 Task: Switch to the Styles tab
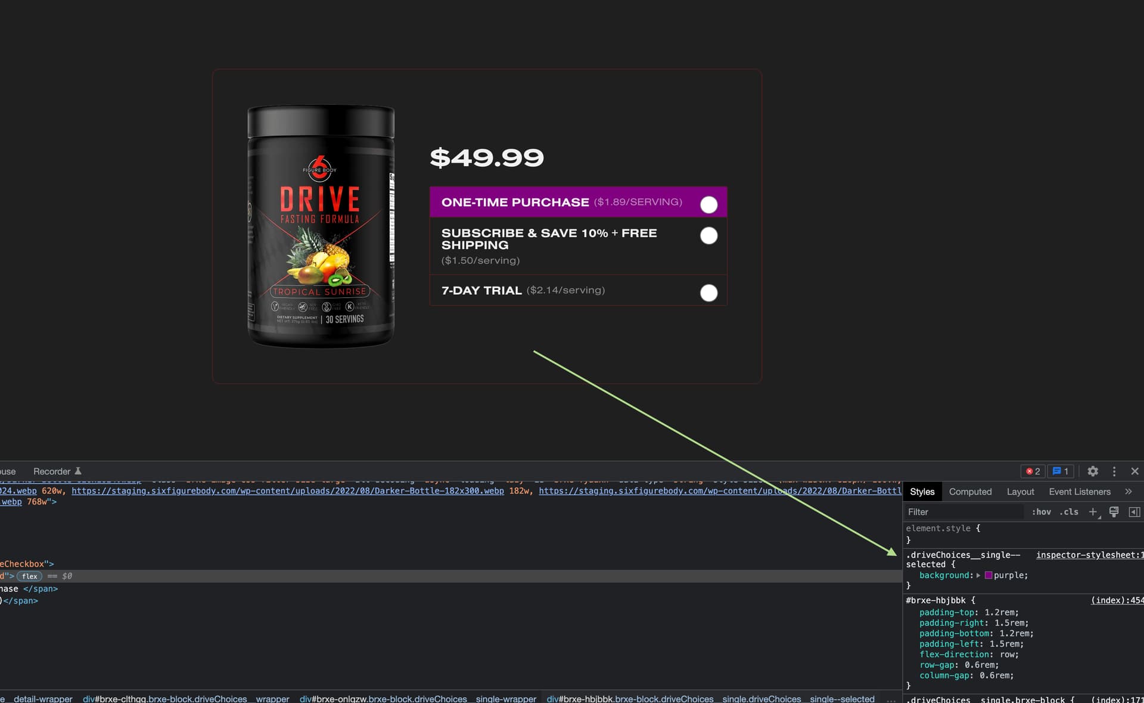tap(922, 492)
